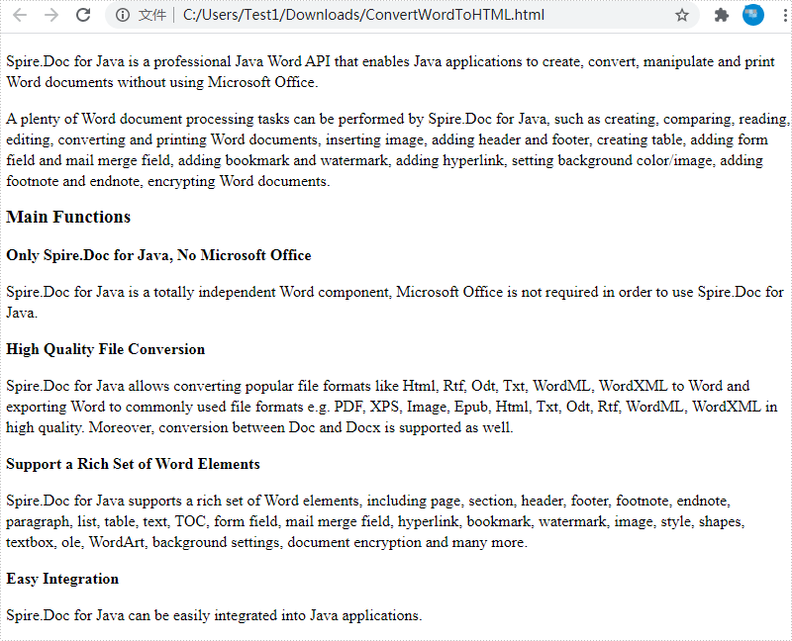Click the "文件" label in the address bar

coord(152,15)
